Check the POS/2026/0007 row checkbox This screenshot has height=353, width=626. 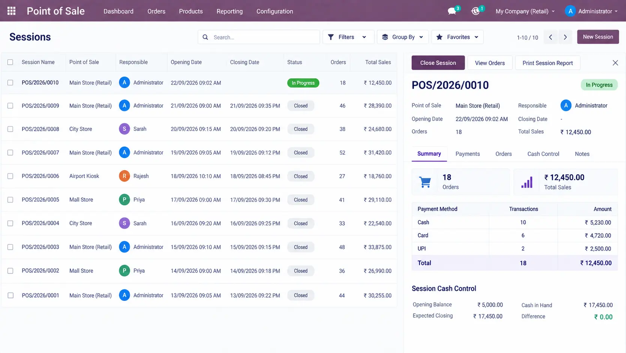[10, 153]
